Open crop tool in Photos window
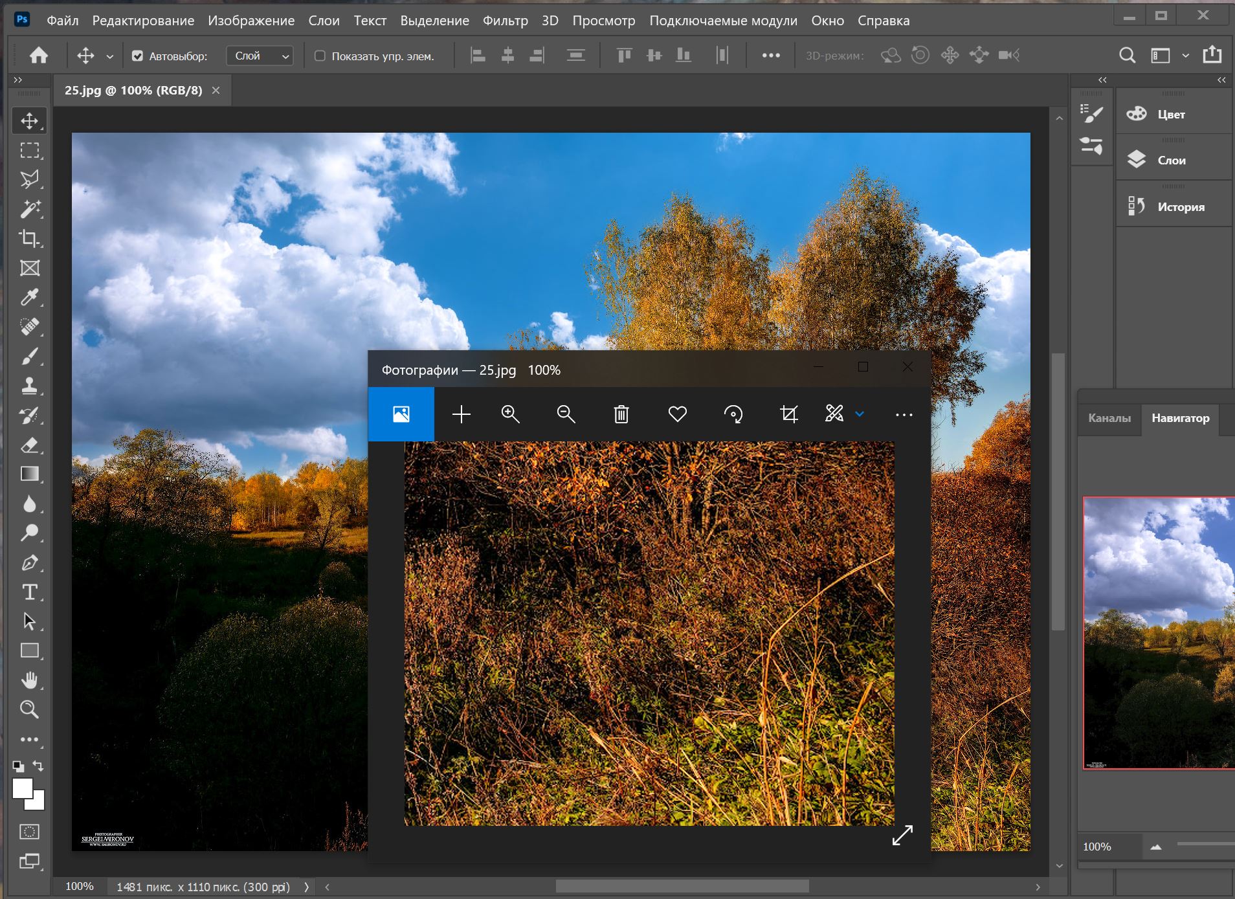 click(x=788, y=414)
